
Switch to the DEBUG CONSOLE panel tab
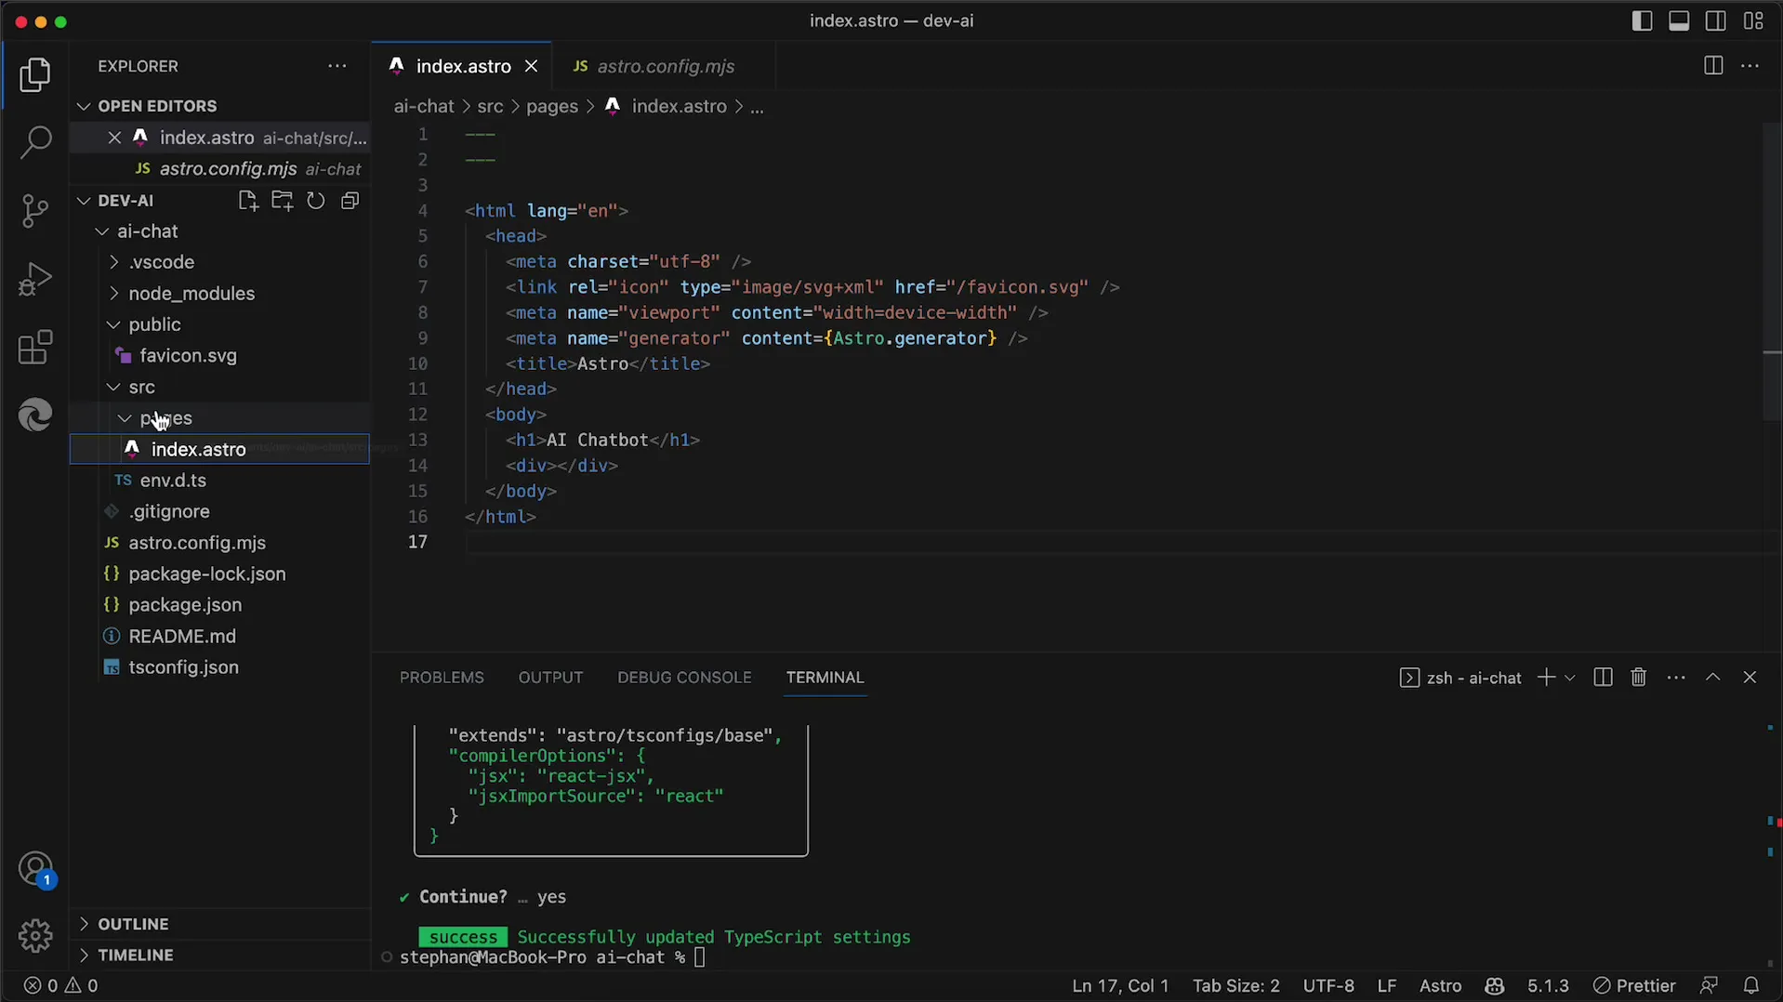(684, 678)
